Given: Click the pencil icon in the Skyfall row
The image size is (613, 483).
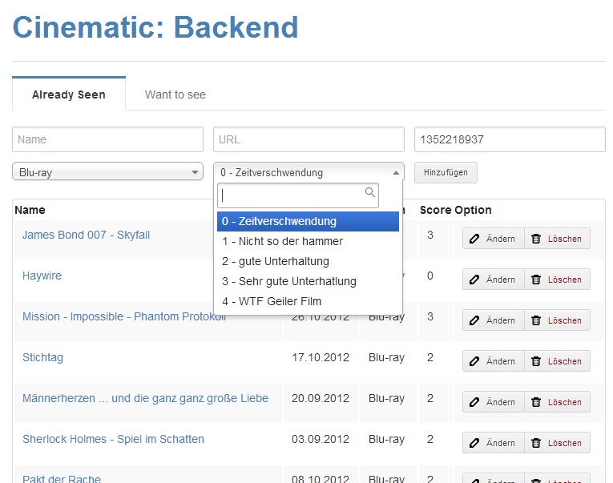Looking at the screenshot, I should point(474,239).
